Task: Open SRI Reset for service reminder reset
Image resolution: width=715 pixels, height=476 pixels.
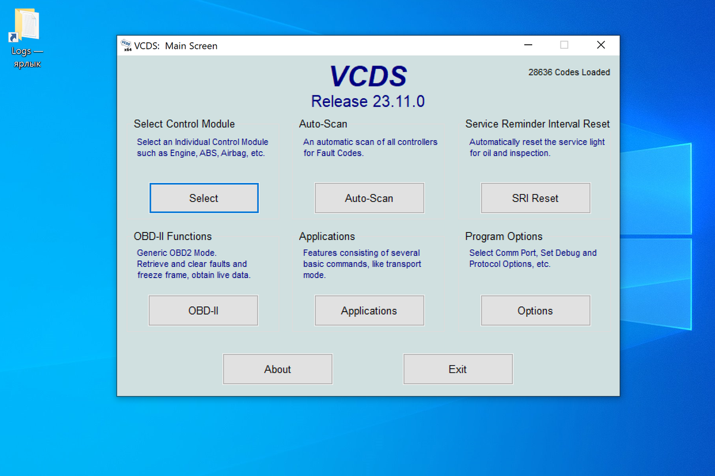Action: click(x=535, y=198)
